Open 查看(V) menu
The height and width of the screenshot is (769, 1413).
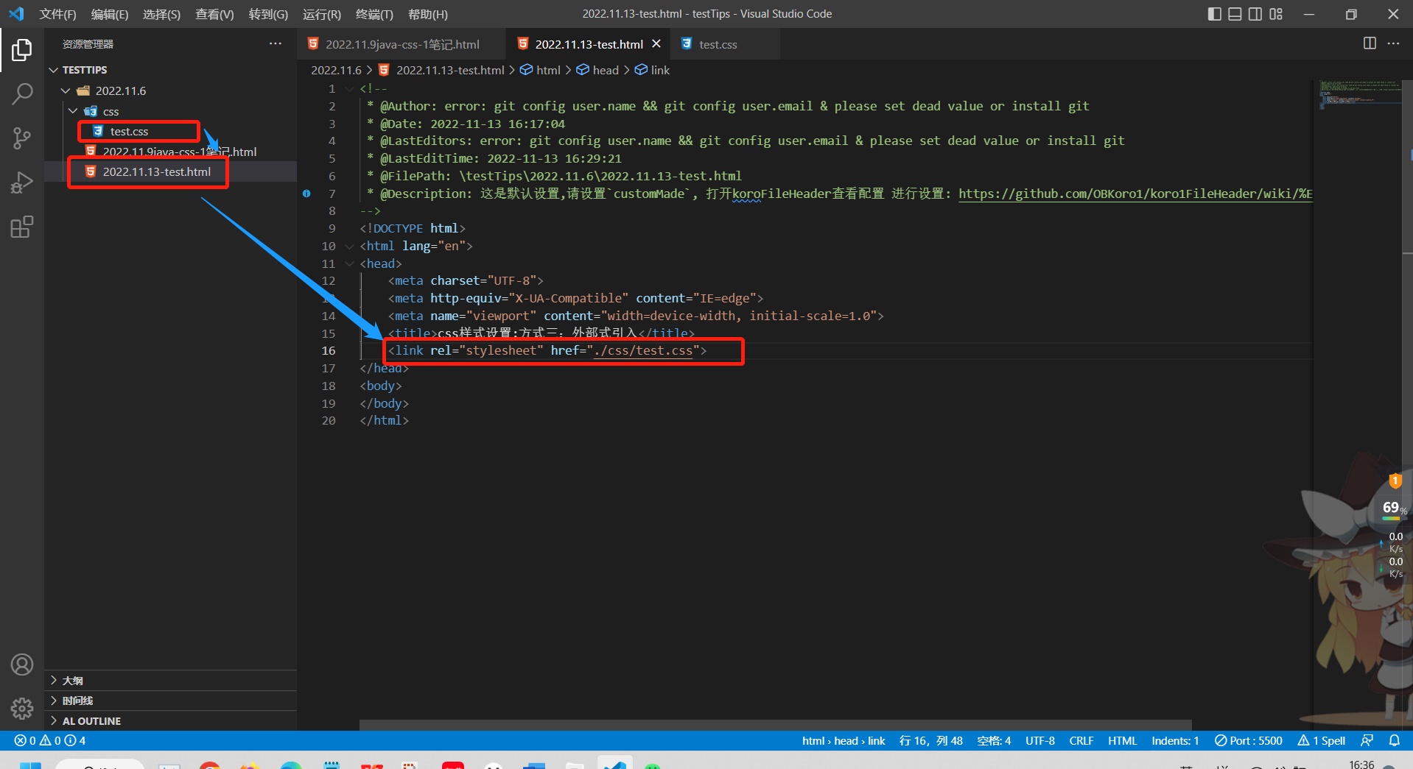pyautogui.click(x=214, y=14)
